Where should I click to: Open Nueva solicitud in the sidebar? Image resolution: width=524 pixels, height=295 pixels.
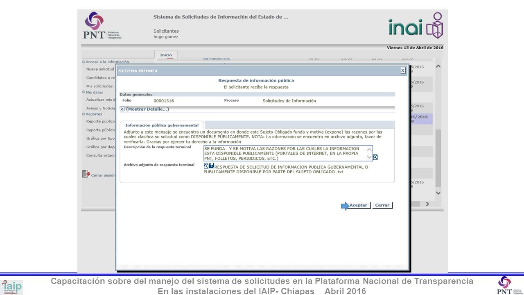coord(100,69)
